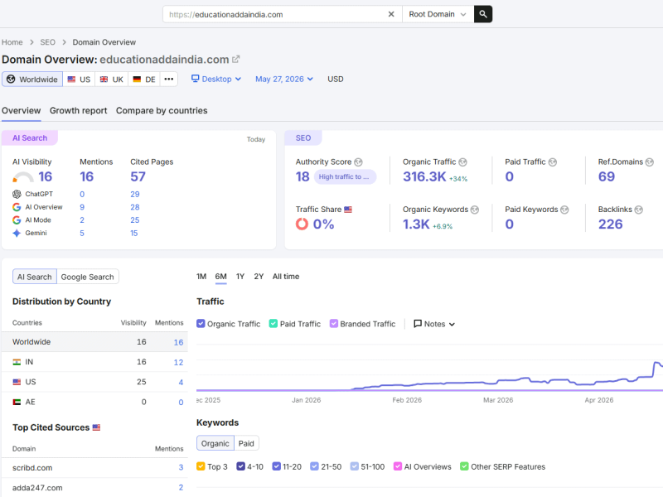Open the Desktop device dropdown
This screenshot has height=497, width=663.
coord(216,79)
